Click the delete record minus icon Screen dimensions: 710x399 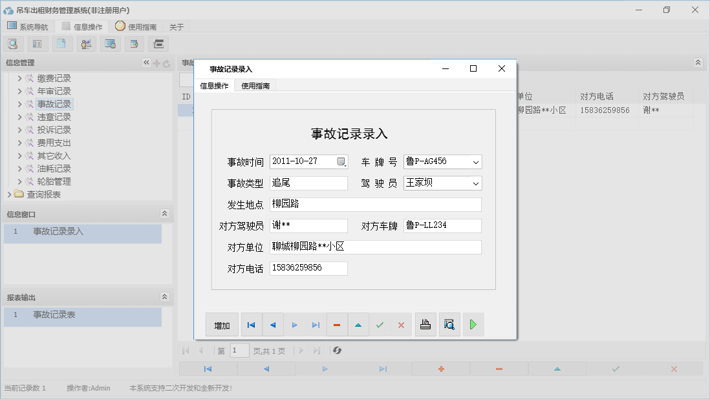337,325
